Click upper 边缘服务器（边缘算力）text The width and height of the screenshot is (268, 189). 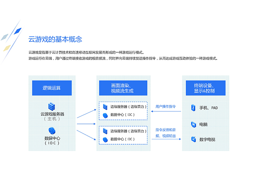129,107
